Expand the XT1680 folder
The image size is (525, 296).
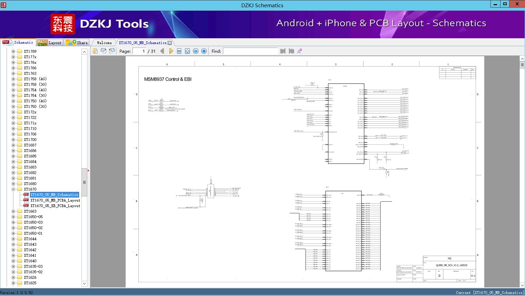pos(13,184)
